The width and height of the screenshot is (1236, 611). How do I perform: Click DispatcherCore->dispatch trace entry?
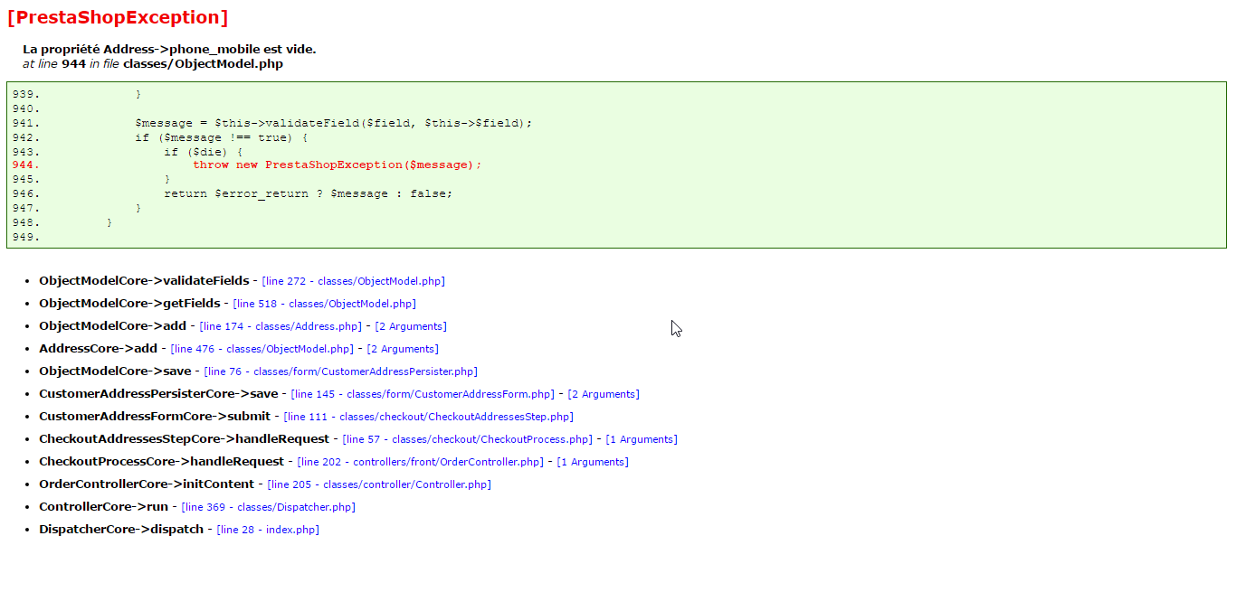[121, 529]
